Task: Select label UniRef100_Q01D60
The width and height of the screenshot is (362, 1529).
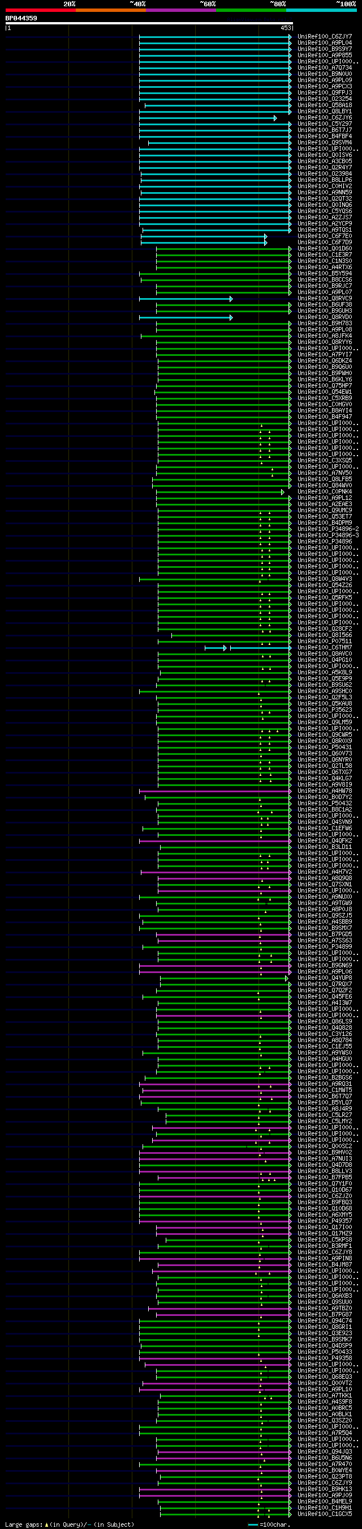Action: 325,249
